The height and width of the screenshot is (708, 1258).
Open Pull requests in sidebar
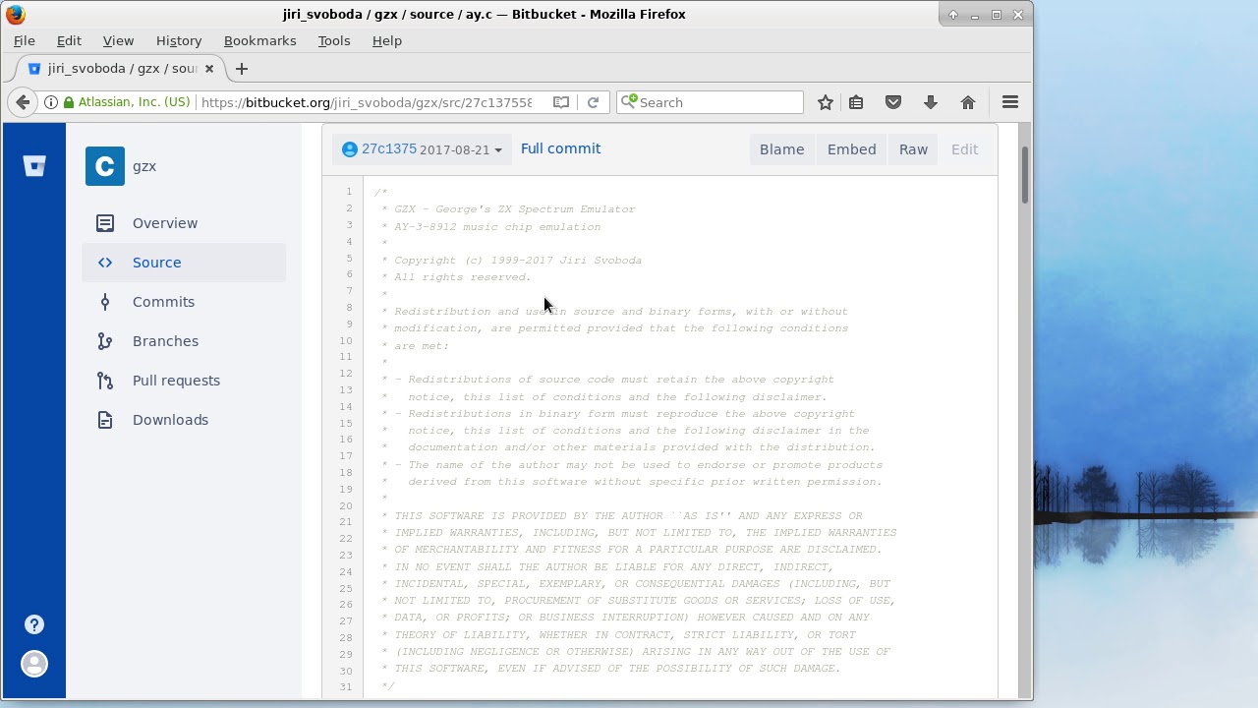coord(184,381)
